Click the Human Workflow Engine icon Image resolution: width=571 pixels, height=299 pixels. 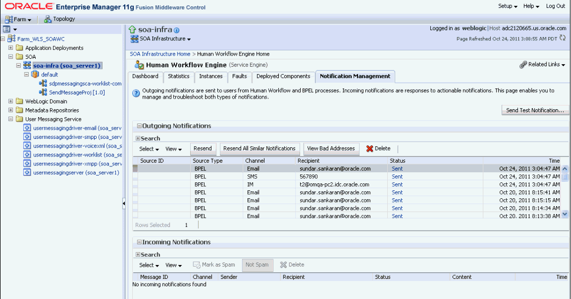139,65
